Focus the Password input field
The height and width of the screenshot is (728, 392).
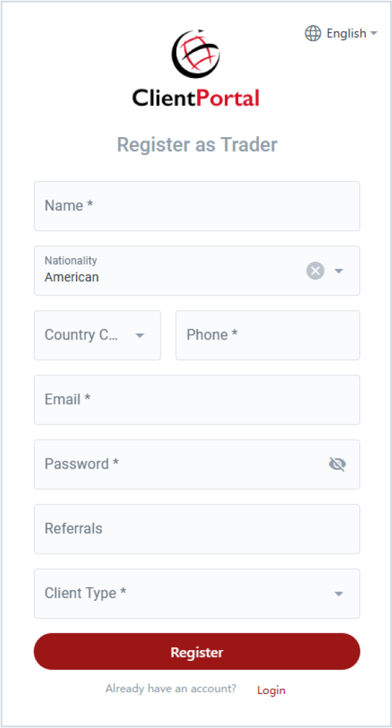(x=197, y=464)
